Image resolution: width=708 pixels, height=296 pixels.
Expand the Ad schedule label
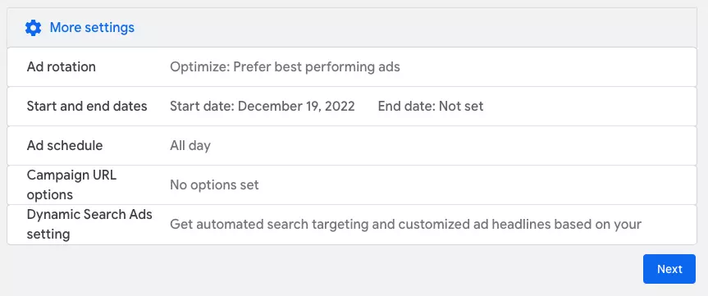pos(65,145)
